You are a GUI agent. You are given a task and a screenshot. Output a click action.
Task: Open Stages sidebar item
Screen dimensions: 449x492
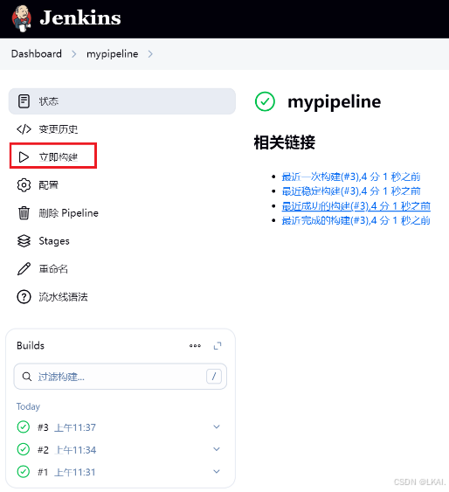[x=54, y=241]
